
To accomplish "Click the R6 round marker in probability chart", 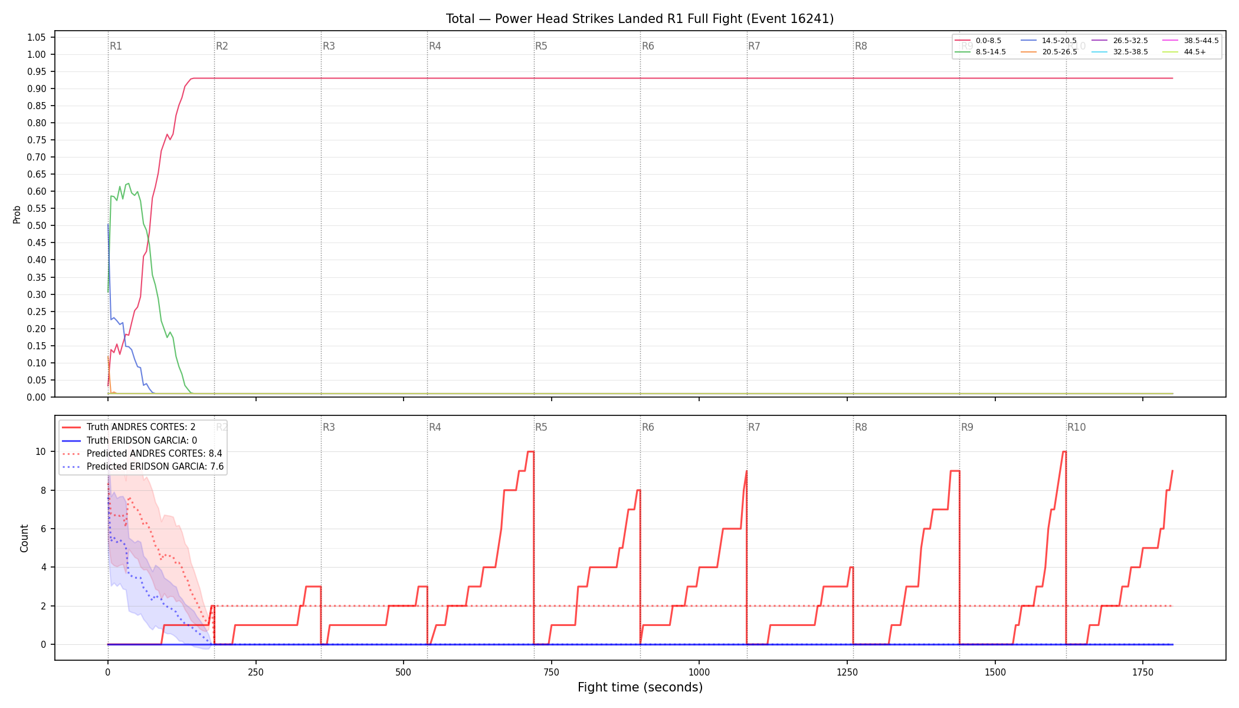I will [648, 46].
